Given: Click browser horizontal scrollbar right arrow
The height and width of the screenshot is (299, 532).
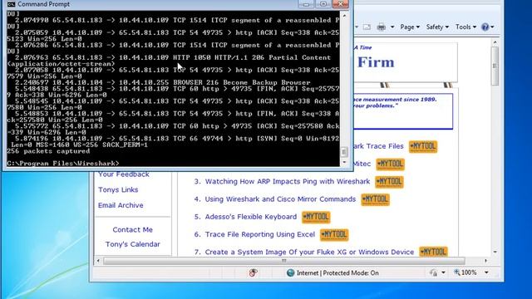Looking at the screenshot, I should coord(485,261).
